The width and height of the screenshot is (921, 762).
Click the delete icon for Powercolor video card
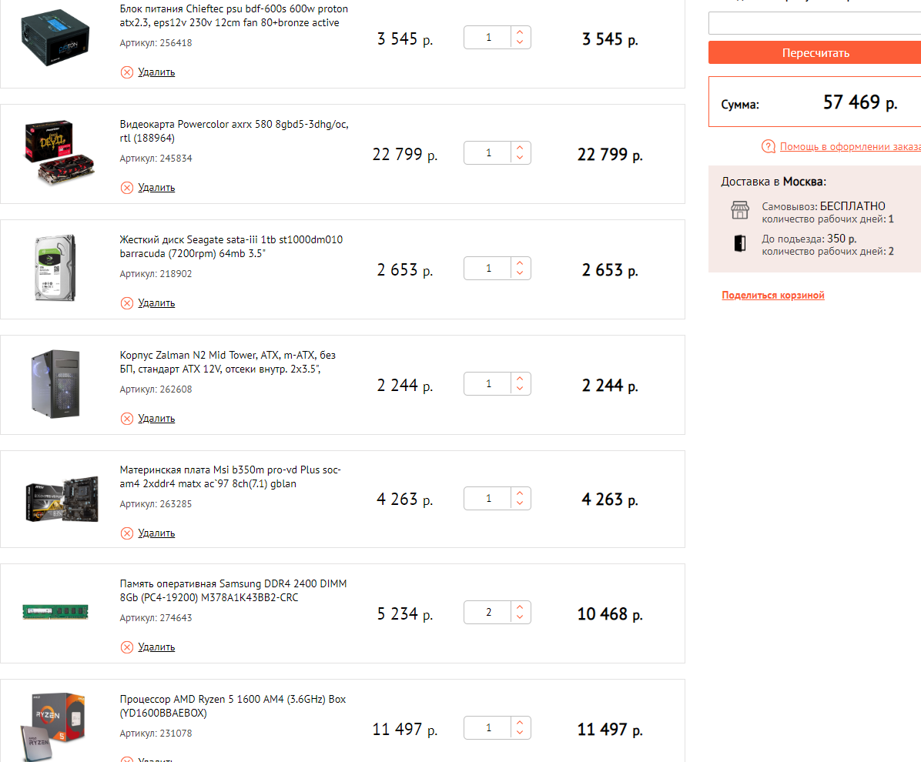(x=127, y=188)
